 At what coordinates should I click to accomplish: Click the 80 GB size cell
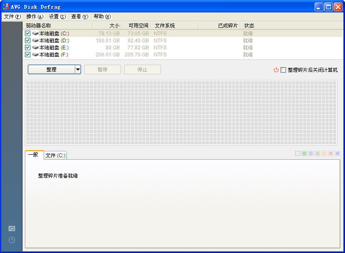[112, 47]
